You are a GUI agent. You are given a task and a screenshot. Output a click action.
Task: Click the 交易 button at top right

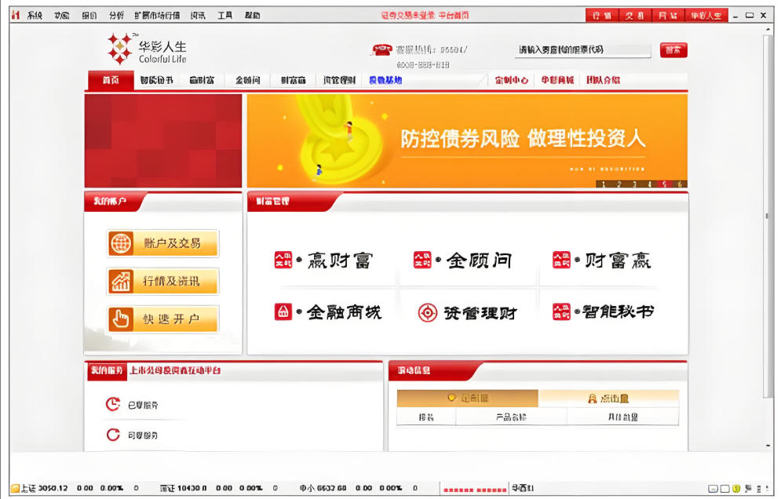635,14
